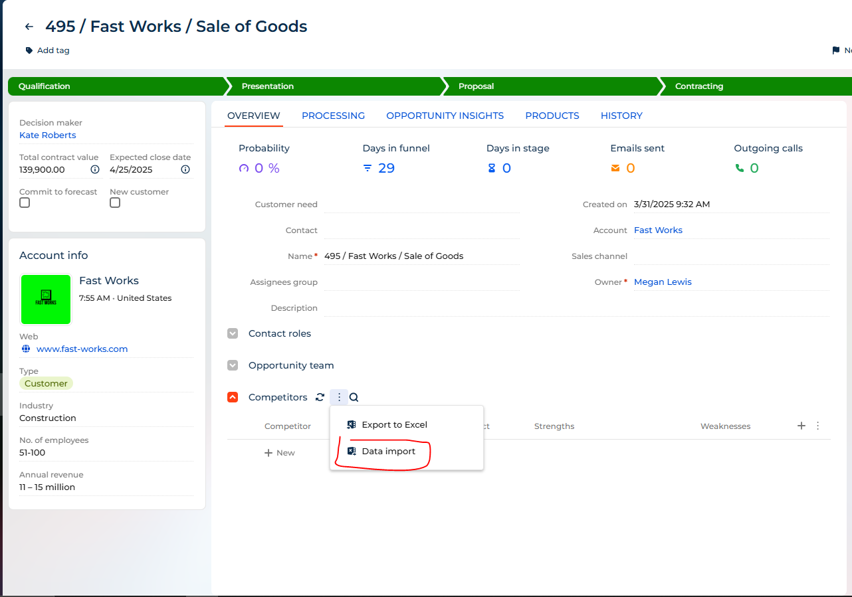The image size is (852, 597).
Task: Expand the Opportunity team section
Action: [233, 365]
